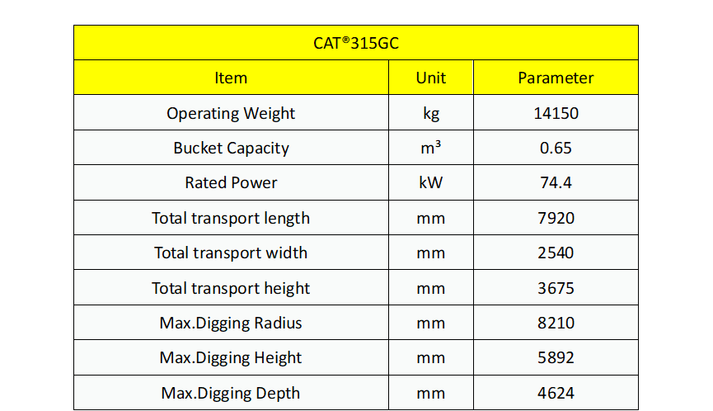Click the 5892 value cell

(556, 357)
